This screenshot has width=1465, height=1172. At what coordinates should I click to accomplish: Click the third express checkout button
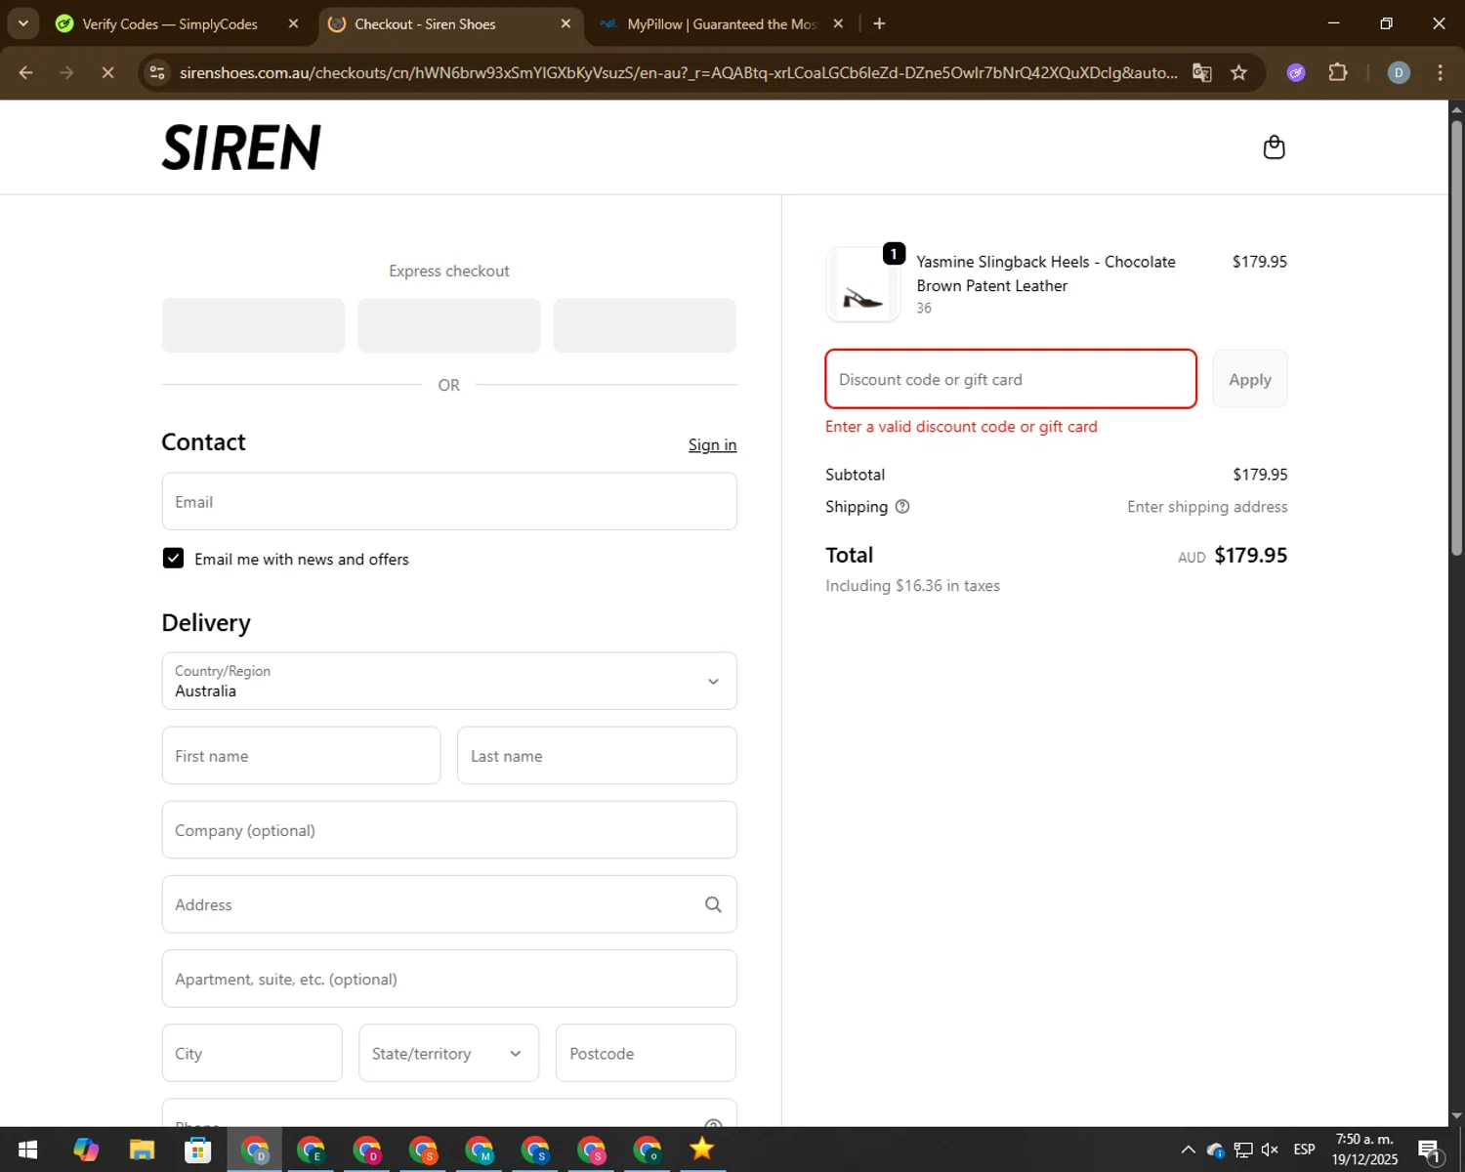click(645, 325)
